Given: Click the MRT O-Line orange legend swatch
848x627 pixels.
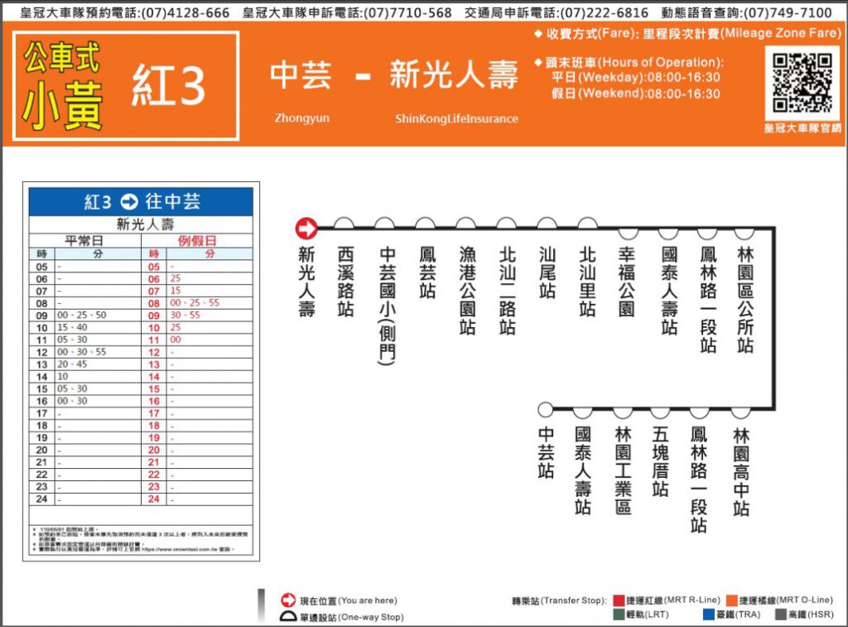Looking at the screenshot, I should coord(732,600).
